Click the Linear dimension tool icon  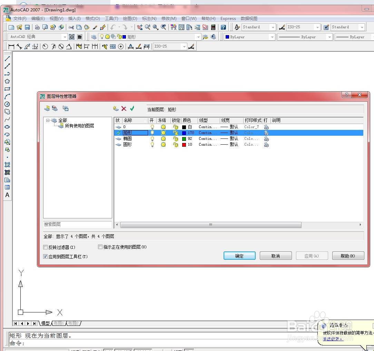tap(11, 47)
